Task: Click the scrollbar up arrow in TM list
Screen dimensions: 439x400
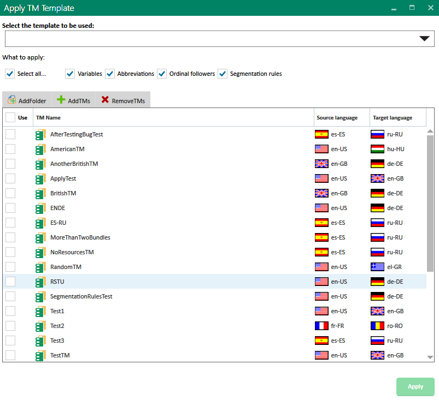Action: coord(430,131)
